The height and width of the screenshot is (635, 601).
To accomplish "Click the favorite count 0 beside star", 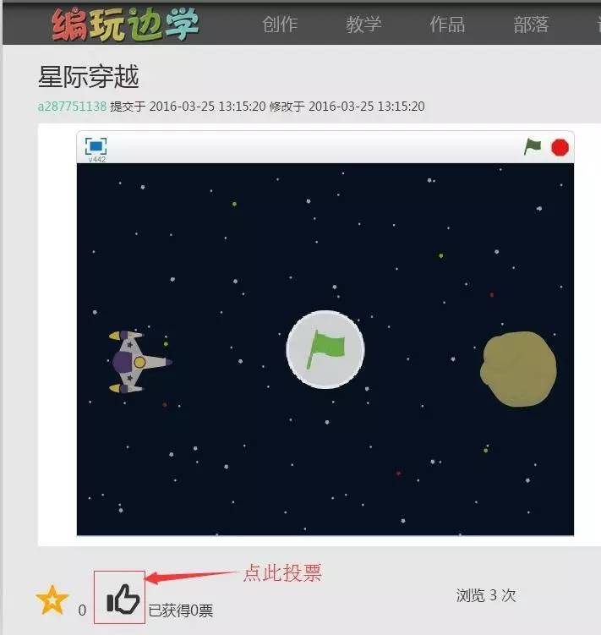I will pos(82,610).
